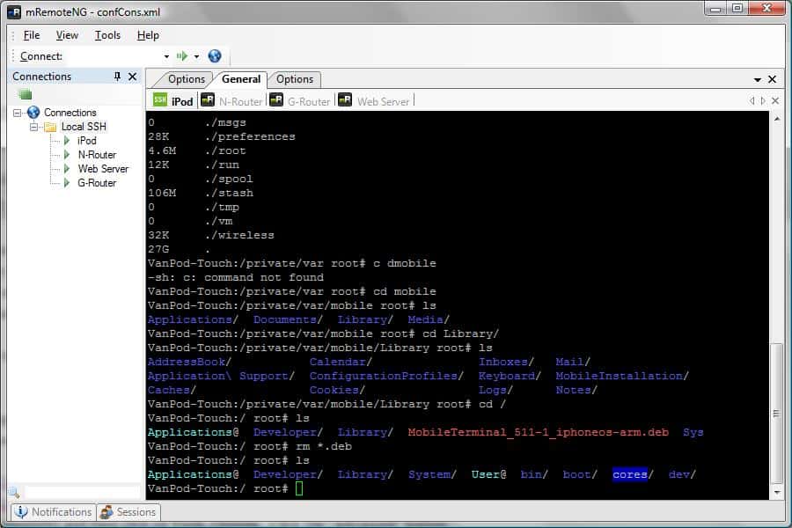Click the globe icon in Connect toolbar

pos(215,56)
